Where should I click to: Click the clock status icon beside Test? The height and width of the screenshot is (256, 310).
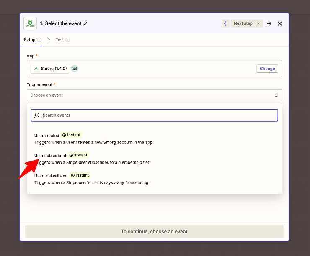(x=68, y=40)
